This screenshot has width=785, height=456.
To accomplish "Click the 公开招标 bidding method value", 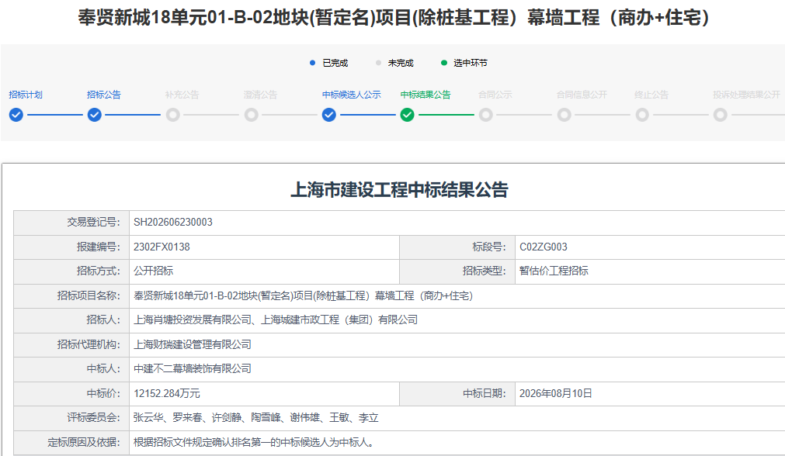I will point(153,271).
